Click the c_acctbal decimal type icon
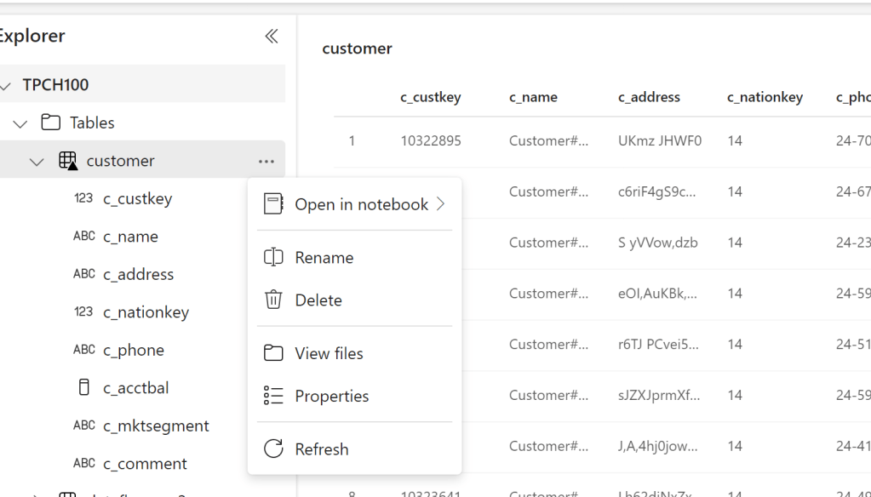Screen dimensions: 871x497 pyautogui.click(x=83, y=388)
